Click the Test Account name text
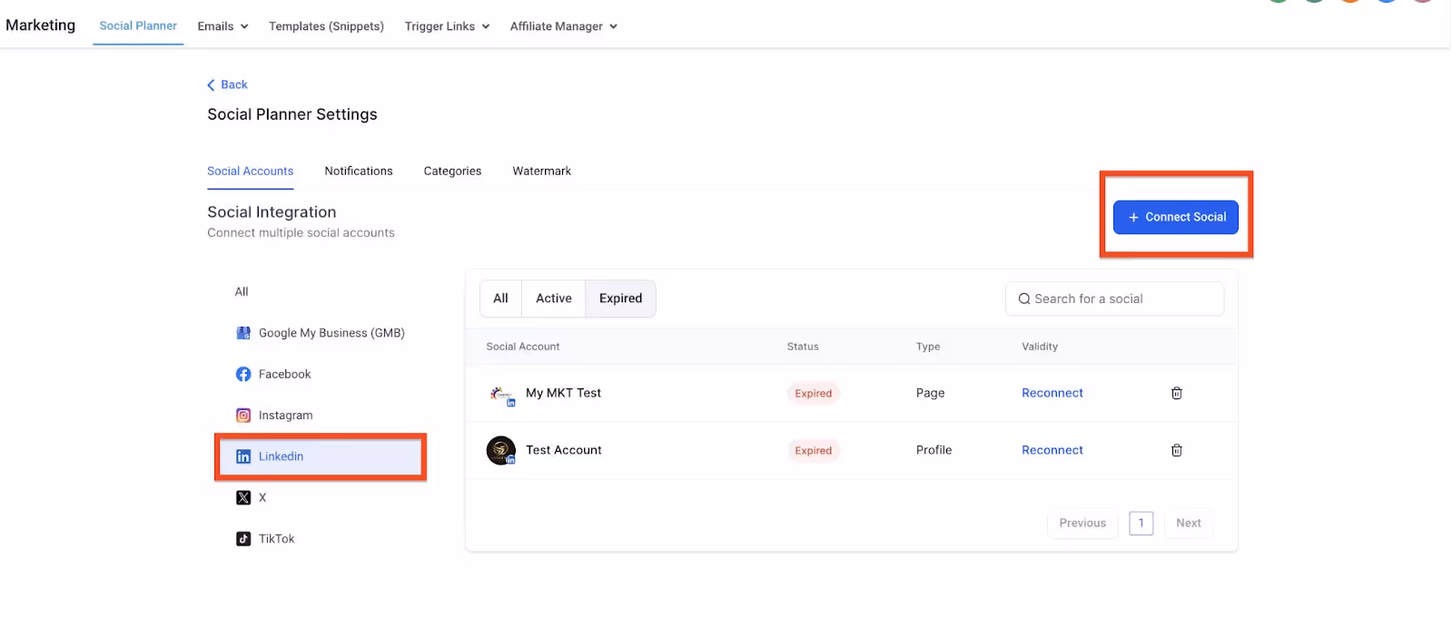This screenshot has width=1453, height=617. click(x=563, y=450)
